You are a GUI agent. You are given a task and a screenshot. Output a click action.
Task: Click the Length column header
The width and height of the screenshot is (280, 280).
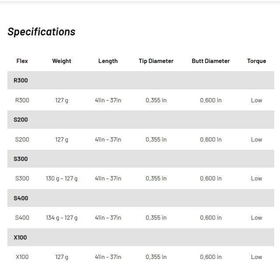(108, 61)
